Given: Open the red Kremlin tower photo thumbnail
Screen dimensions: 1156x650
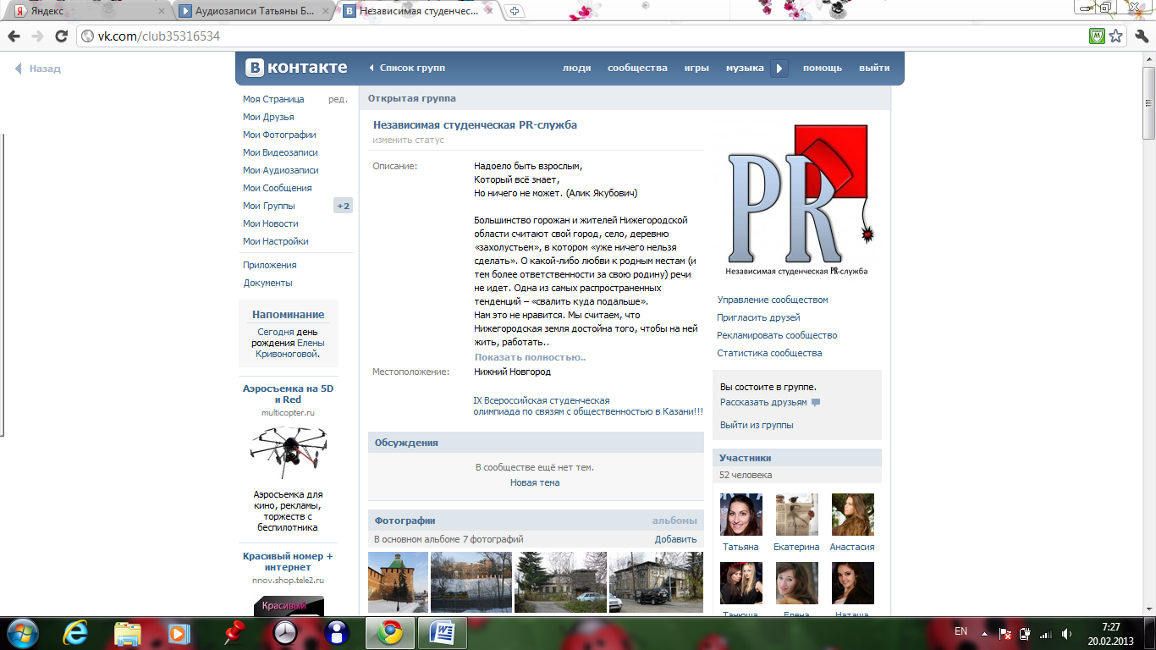Looking at the screenshot, I should [x=398, y=582].
